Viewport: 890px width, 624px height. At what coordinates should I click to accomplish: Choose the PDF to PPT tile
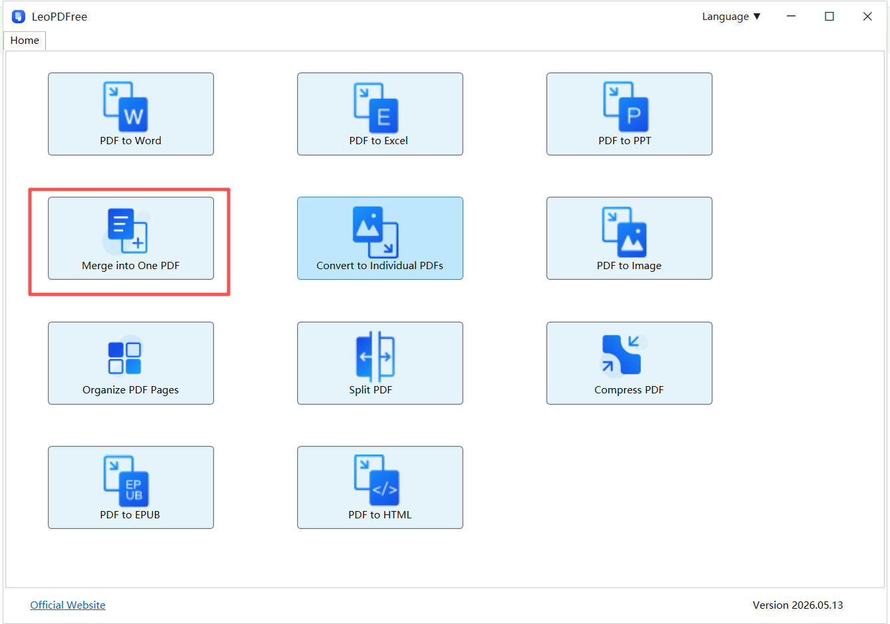[x=629, y=114]
